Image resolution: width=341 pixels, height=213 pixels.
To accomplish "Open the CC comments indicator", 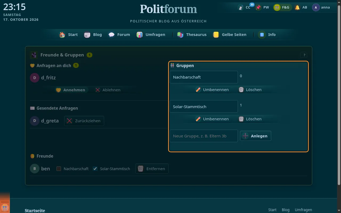I will [x=245, y=7].
